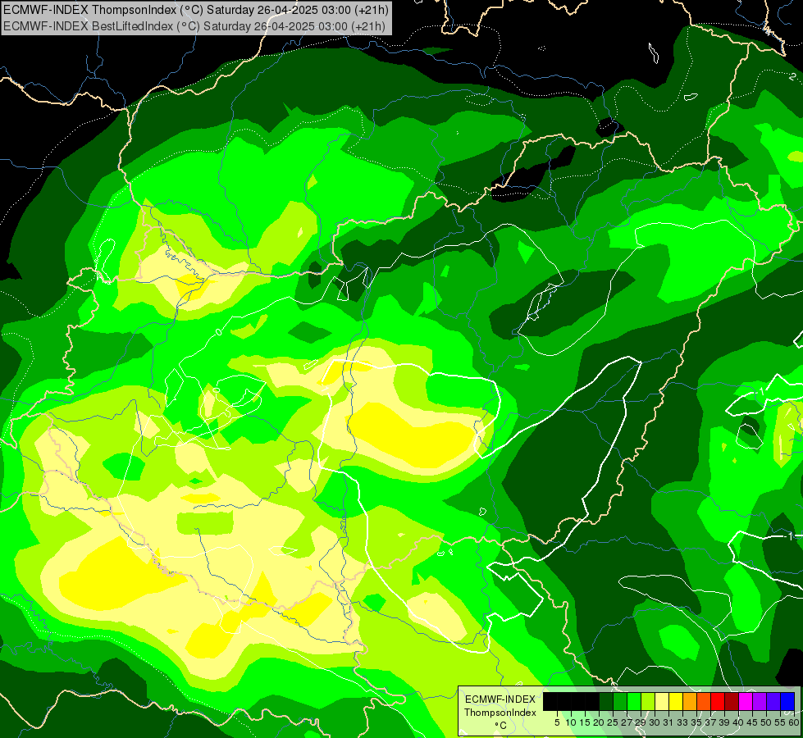
Task: Click the legend tick value 5
Action: point(557,722)
